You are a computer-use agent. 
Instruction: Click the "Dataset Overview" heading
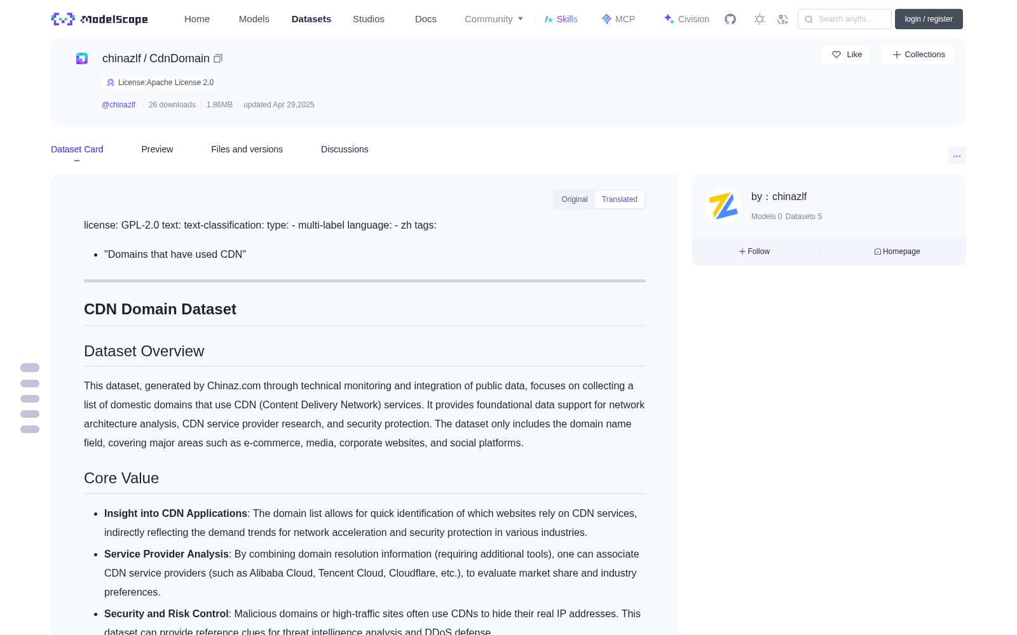tap(144, 351)
